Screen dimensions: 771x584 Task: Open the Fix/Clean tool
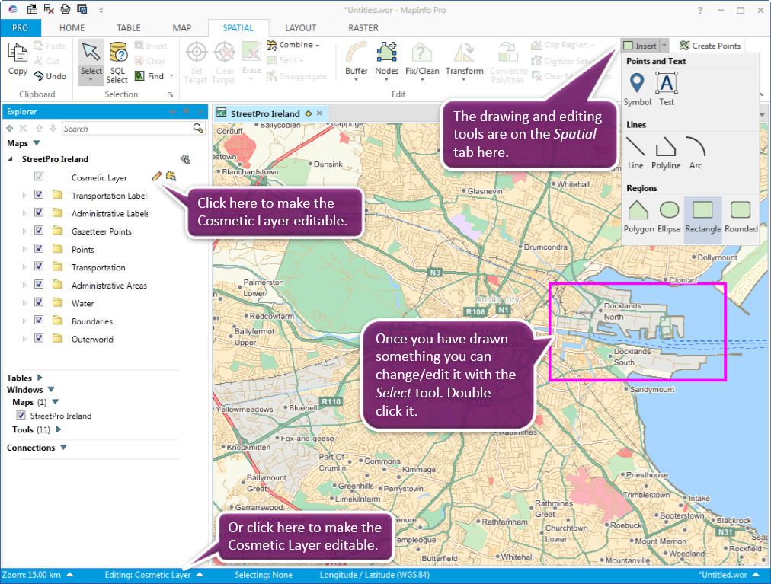422,60
